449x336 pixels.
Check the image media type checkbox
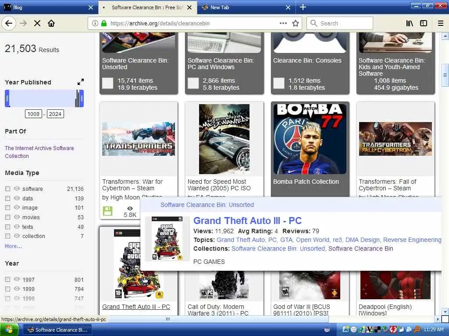8,208
